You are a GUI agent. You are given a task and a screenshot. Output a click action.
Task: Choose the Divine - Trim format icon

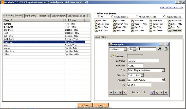click(96, 27)
